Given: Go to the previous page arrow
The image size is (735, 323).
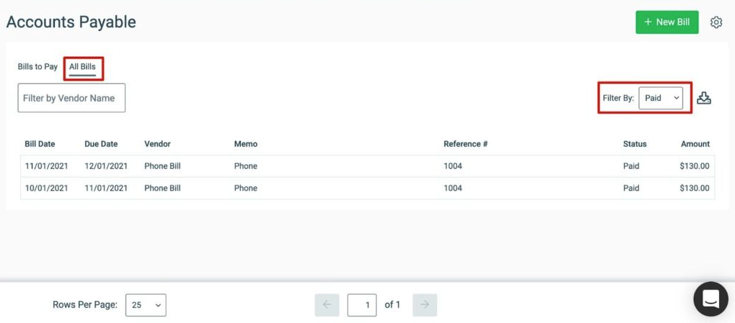Looking at the screenshot, I should tap(327, 305).
